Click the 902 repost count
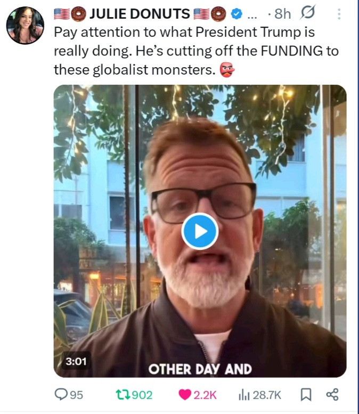This screenshot has width=359, height=414. point(142,395)
